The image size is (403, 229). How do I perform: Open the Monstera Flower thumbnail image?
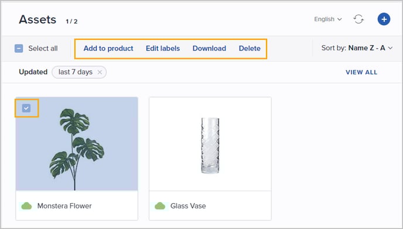[x=77, y=144]
